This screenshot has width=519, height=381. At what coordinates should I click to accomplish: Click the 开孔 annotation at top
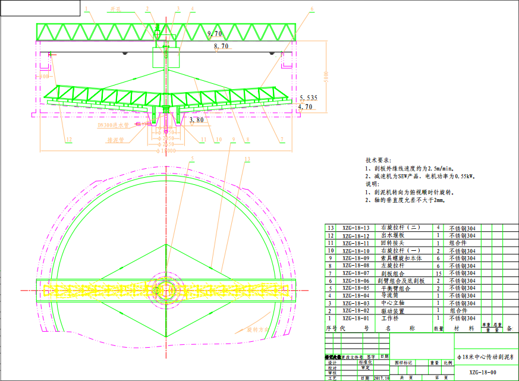coord(117,10)
